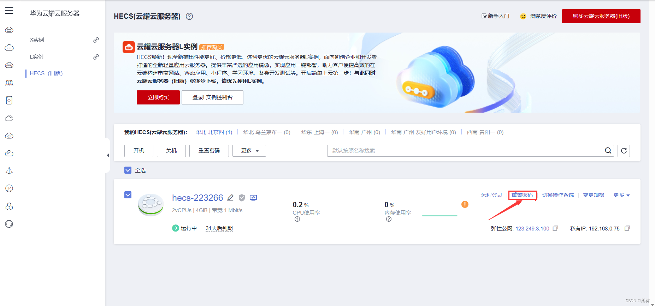The width and height of the screenshot is (655, 306).
Task: Open the monitoring icon next to hecs-223266
Action: (253, 198)
